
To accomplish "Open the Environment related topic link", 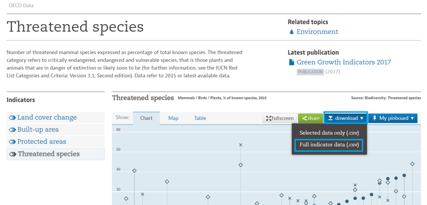I will click(317, 32).
